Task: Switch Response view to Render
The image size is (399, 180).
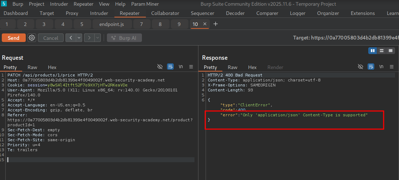Action: [x=275, y=67]
